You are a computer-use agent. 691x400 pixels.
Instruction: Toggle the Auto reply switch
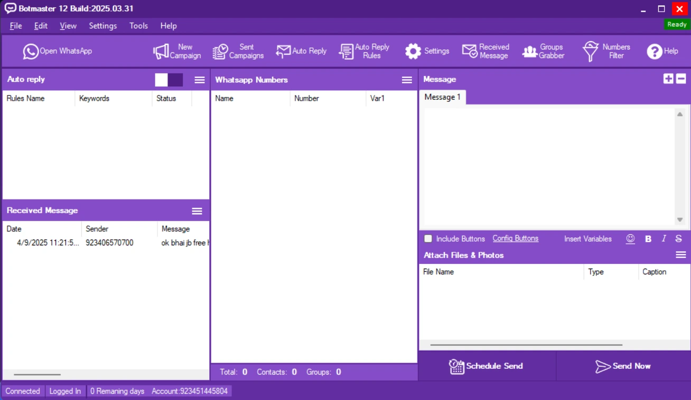[169, 80]
